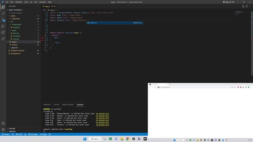Click the editor more actions ellipsis icon
The image size is (253, 142).
coord(250,6)
